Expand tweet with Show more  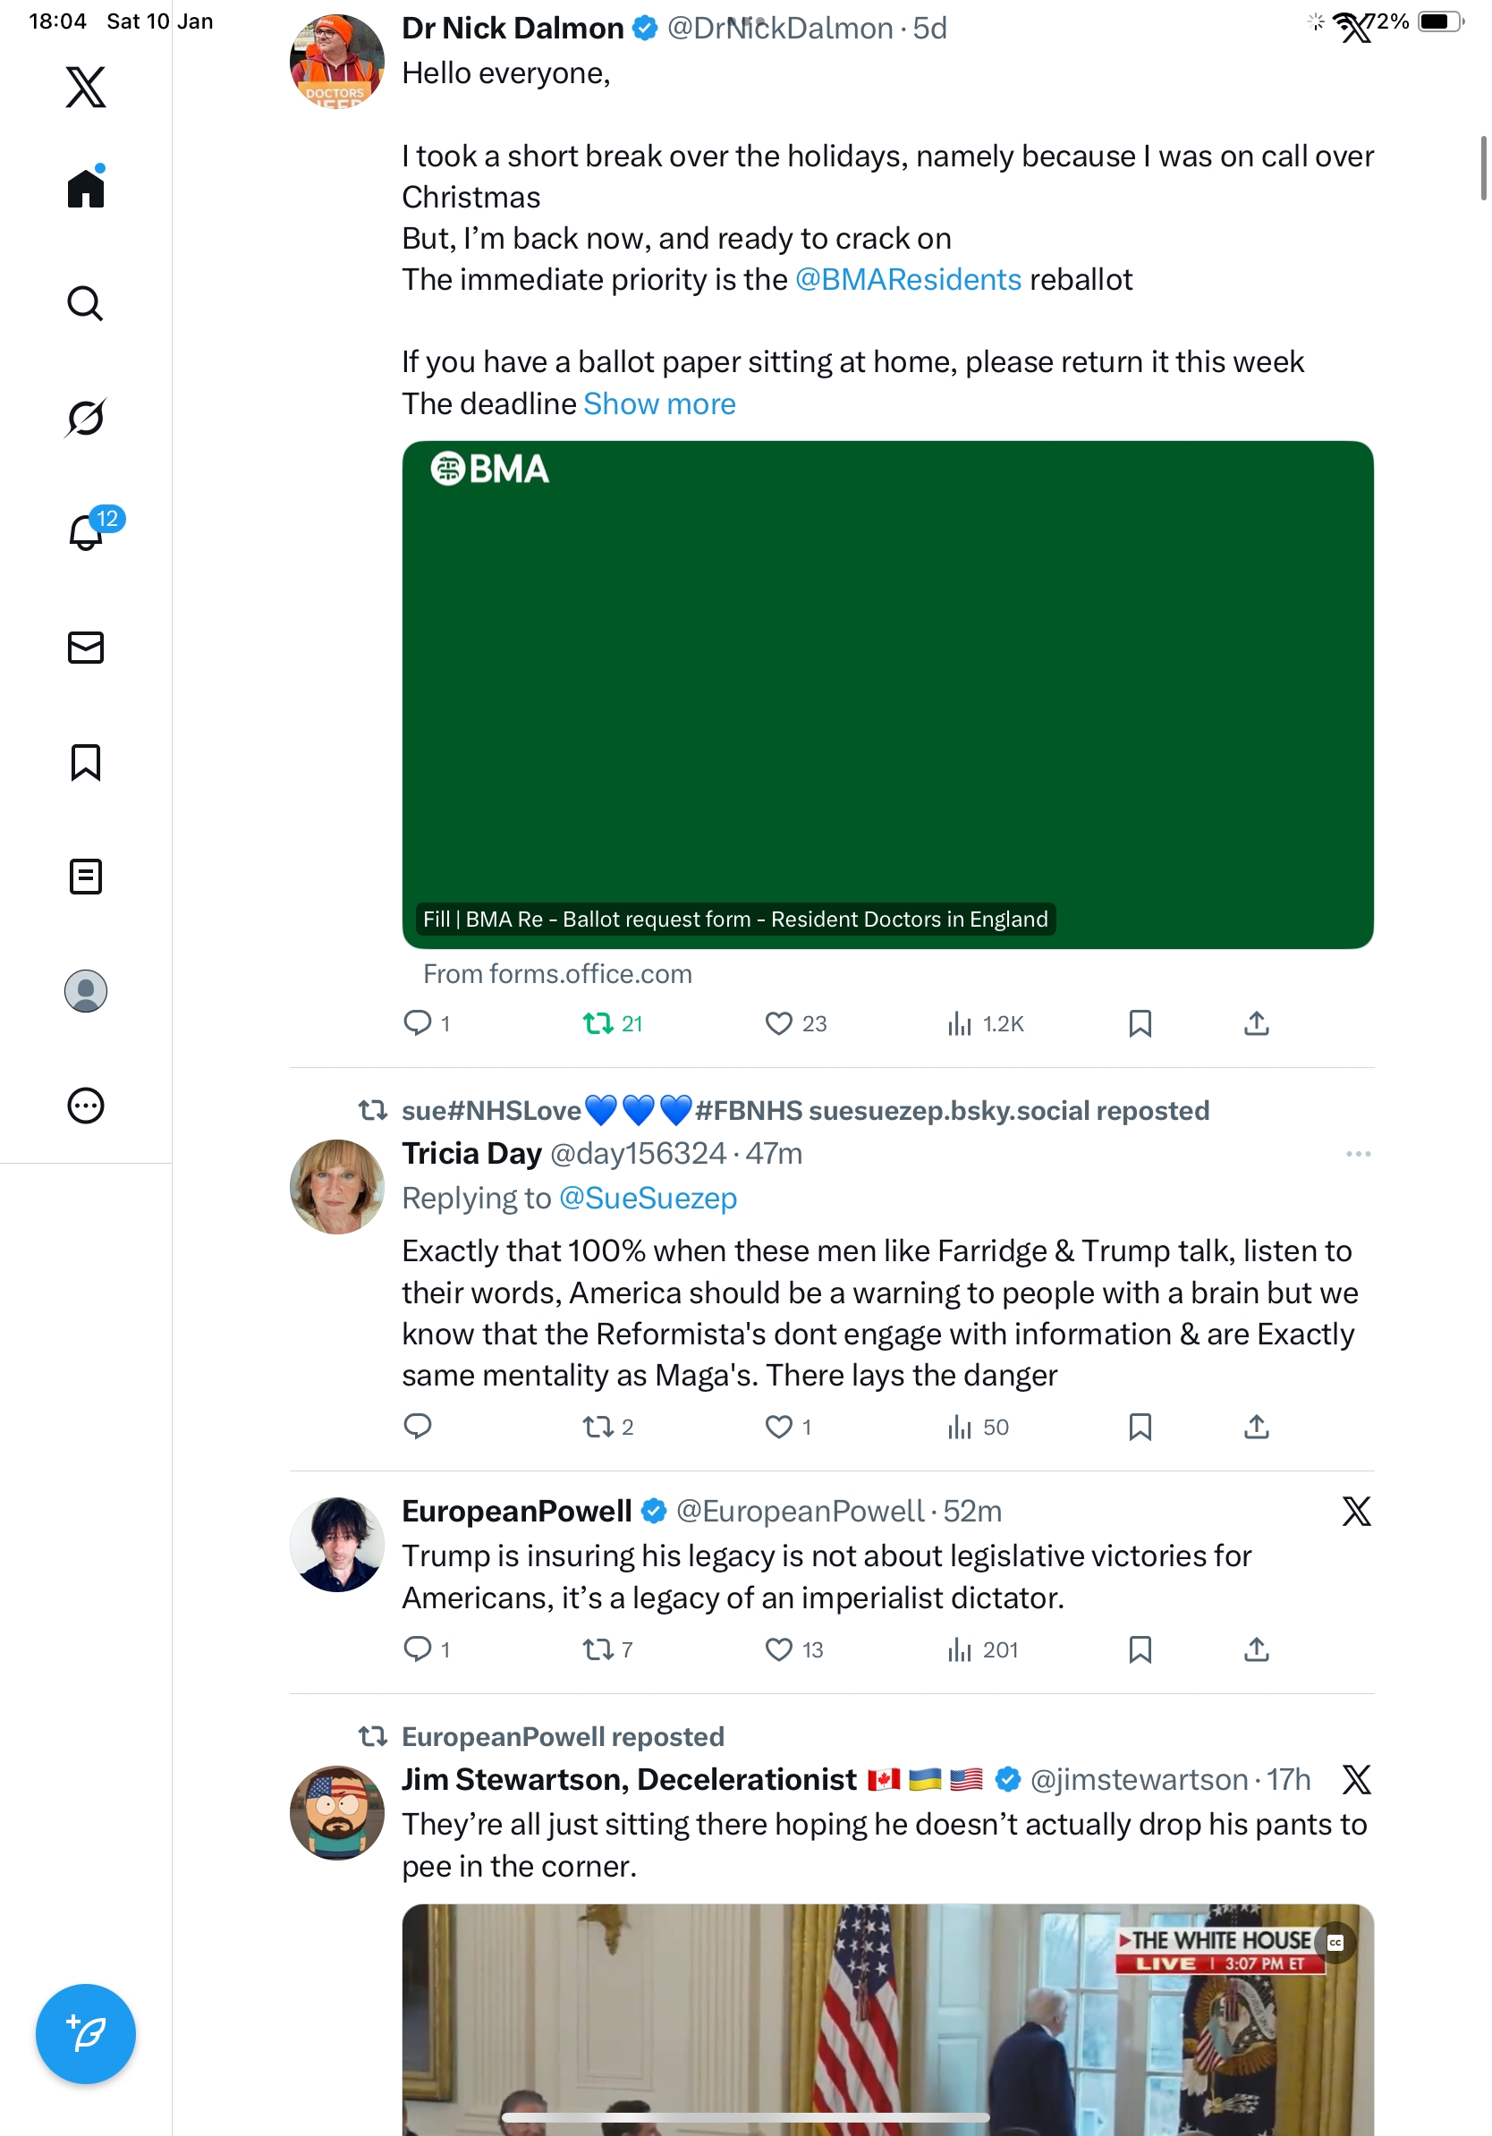(x=658, y=403)
